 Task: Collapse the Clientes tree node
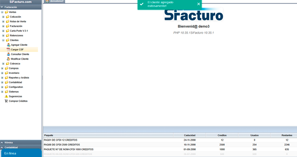[3, 40]
